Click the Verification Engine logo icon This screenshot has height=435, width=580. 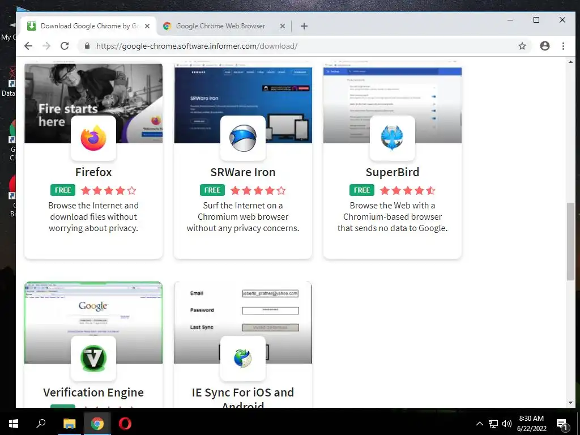coord(93,359)
